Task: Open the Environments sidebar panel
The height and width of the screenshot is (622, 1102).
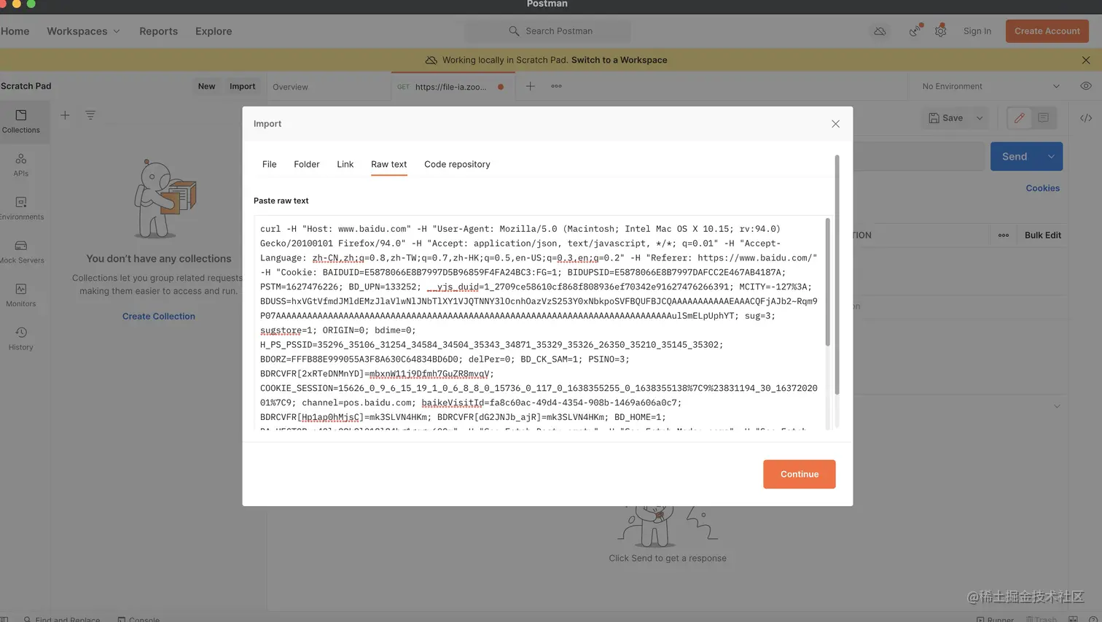Action: 21,209
